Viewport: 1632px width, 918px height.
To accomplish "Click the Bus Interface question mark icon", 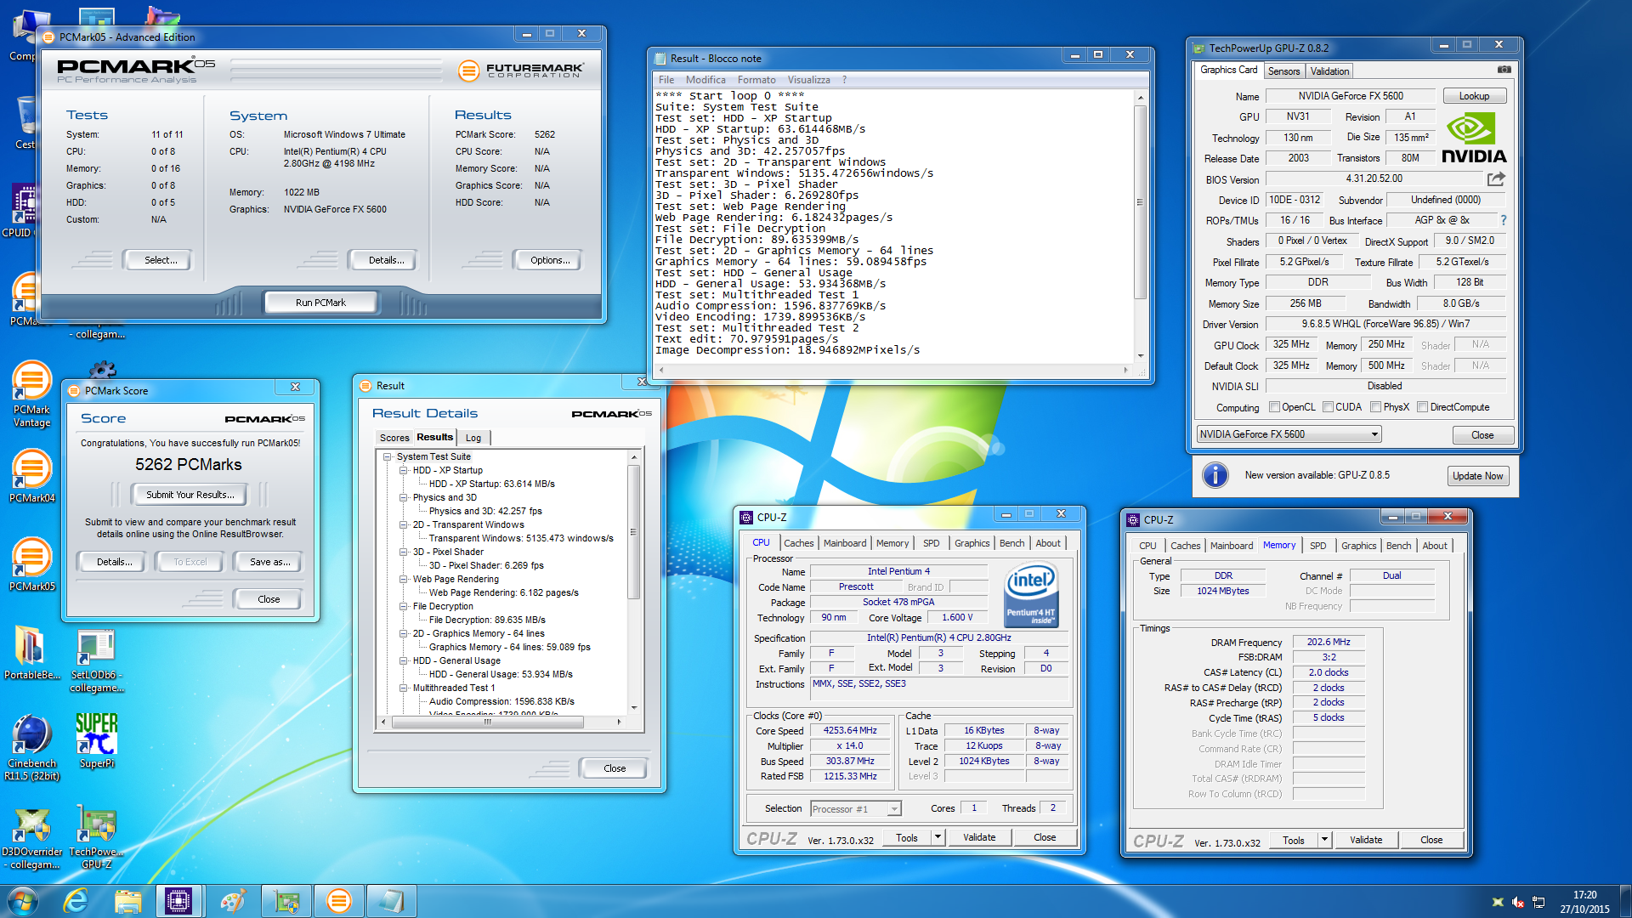I will click(x=1503, y=220).
